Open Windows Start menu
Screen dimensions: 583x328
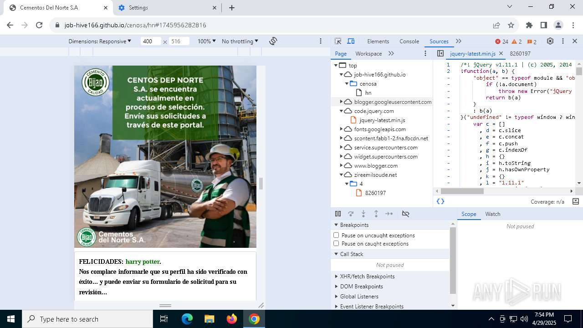11,319
